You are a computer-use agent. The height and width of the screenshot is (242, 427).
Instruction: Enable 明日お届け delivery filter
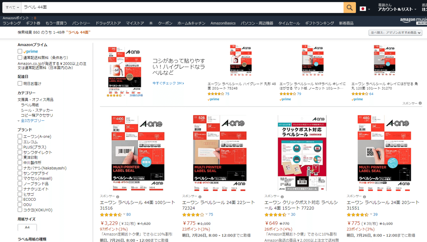20,83
